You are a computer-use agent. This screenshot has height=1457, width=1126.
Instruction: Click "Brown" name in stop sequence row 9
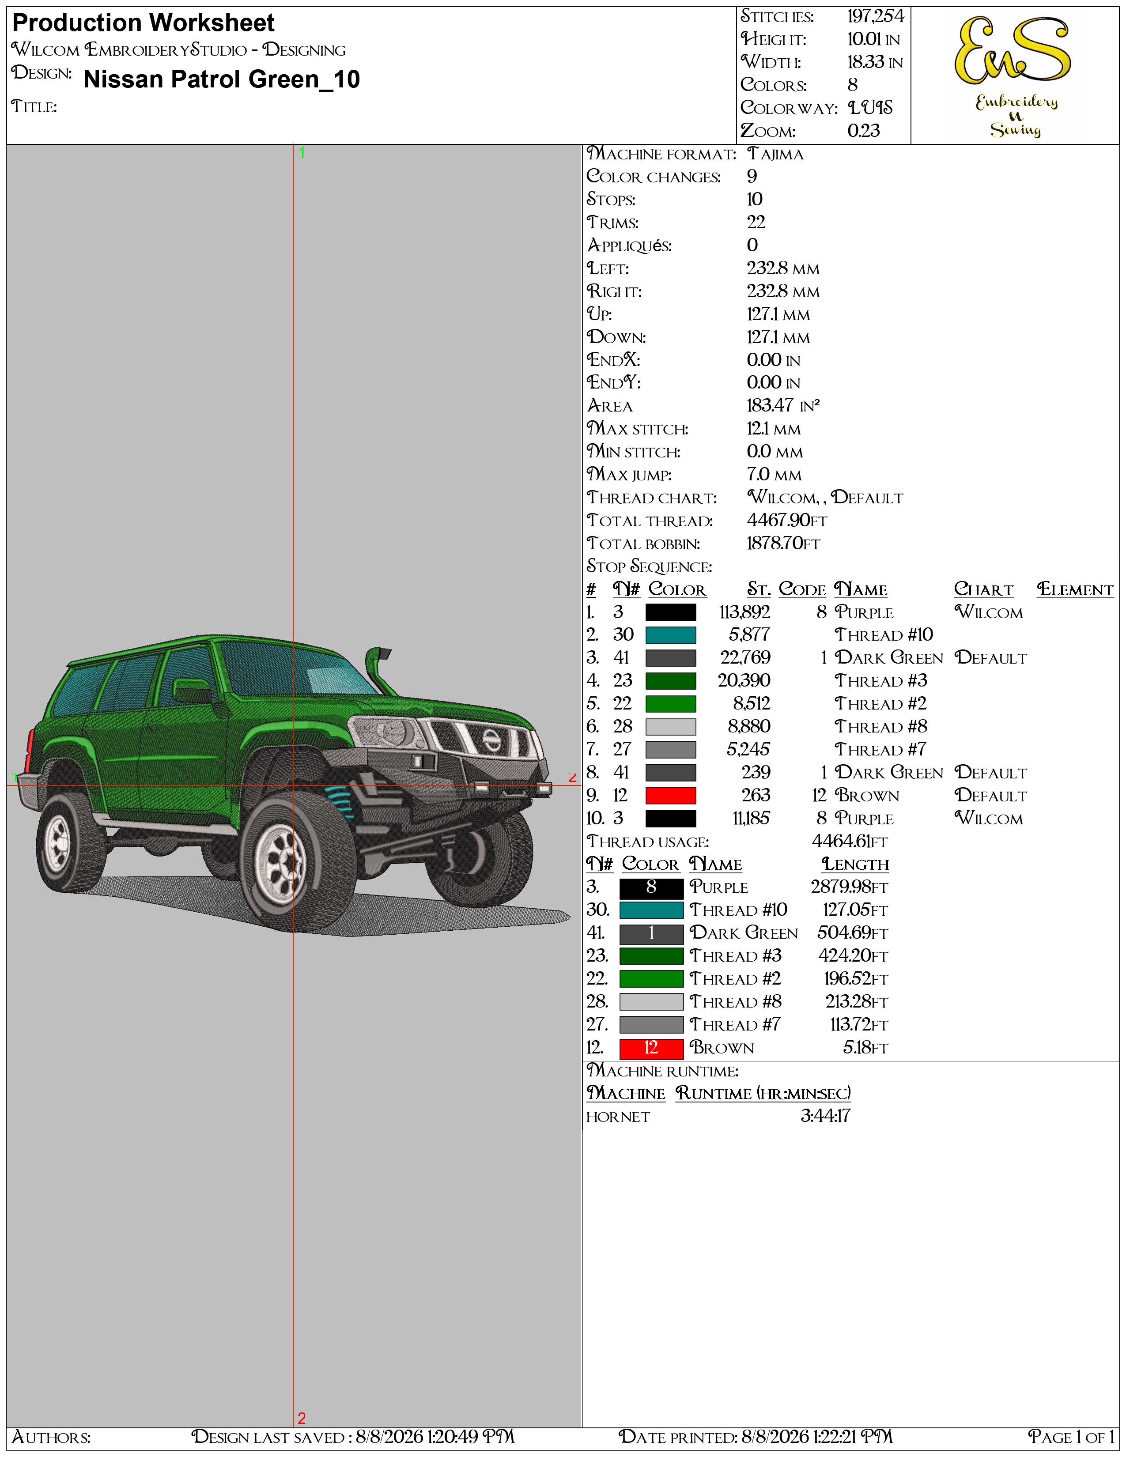click(867, 795)
